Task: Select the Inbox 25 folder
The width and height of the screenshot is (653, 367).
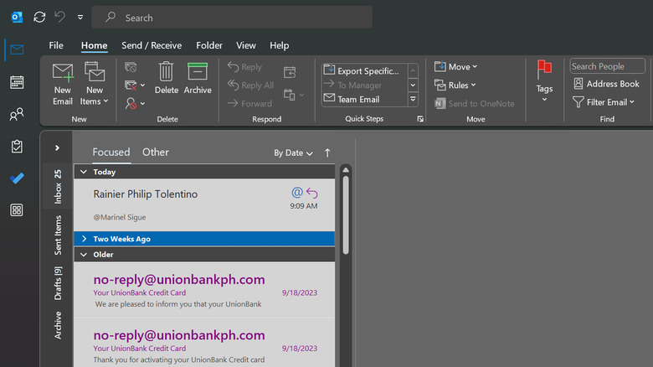Action: (58, 186)
